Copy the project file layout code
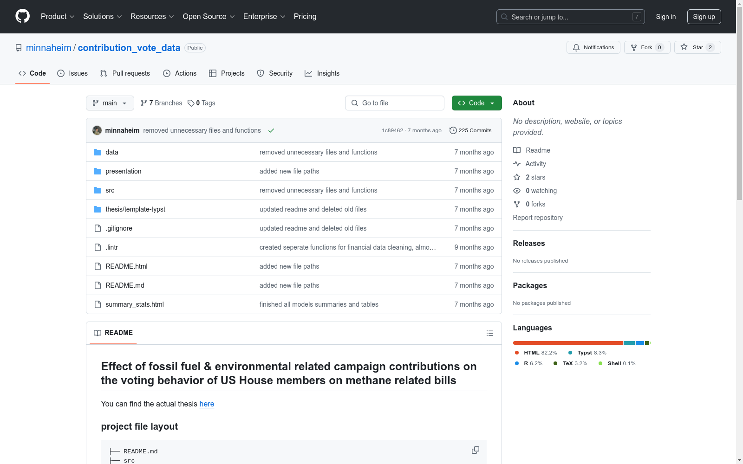The height and width of the screenshot is (464, 743). (x=476, y=450)
